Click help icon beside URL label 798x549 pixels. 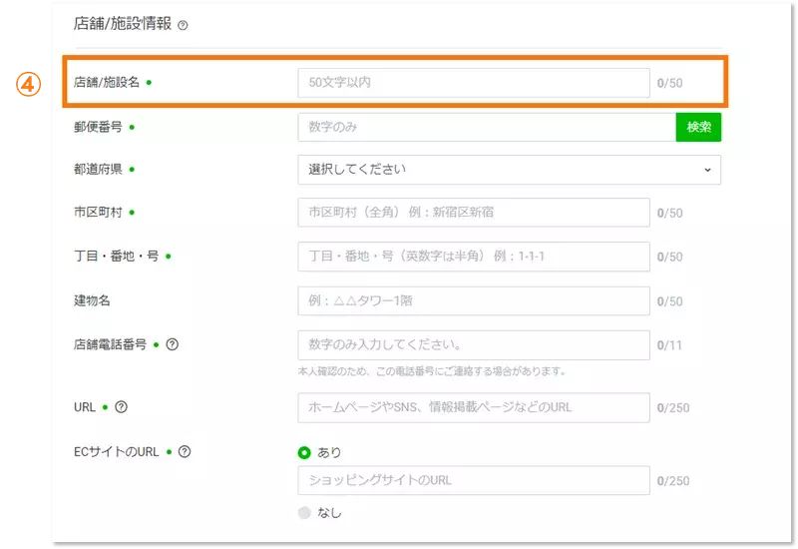[122, 406]
